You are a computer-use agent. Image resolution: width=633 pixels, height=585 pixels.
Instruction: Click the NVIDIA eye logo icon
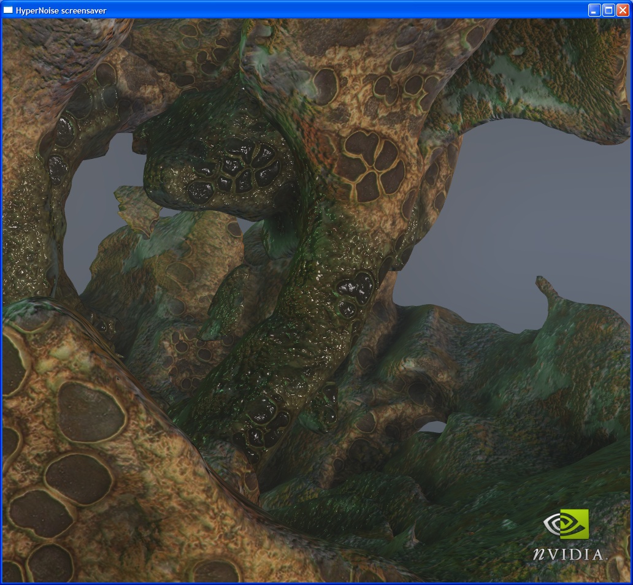(566, 524)
